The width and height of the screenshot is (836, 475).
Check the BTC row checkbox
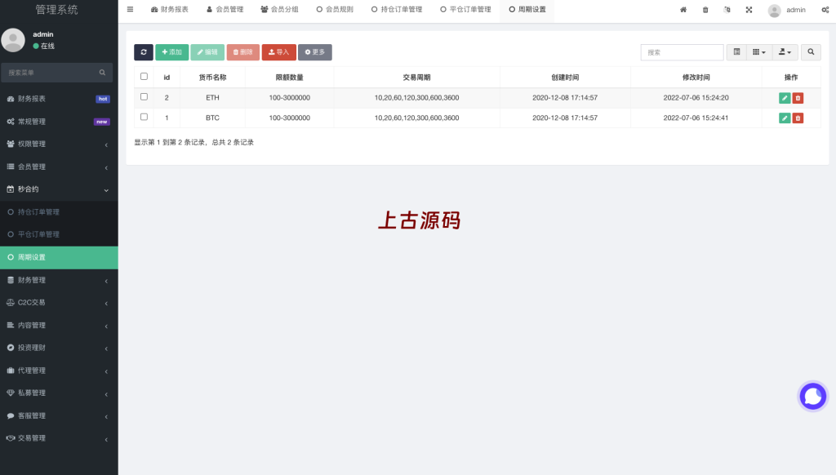(144, 117)
